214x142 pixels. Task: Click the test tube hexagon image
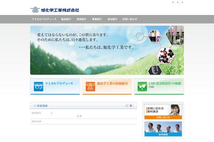(x=155, y=70)
